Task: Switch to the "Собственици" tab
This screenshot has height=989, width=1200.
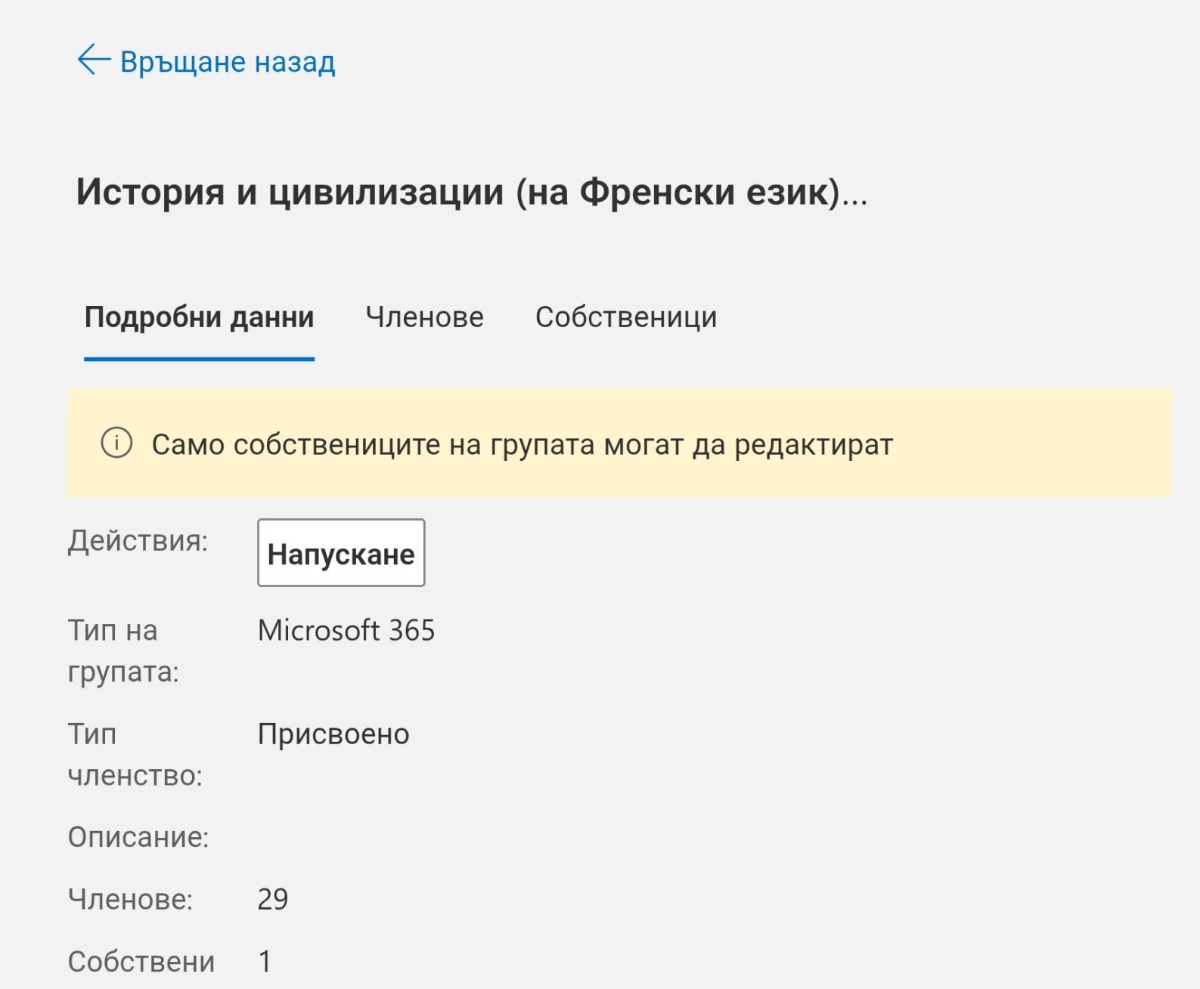Action: (x=626, y=317)
